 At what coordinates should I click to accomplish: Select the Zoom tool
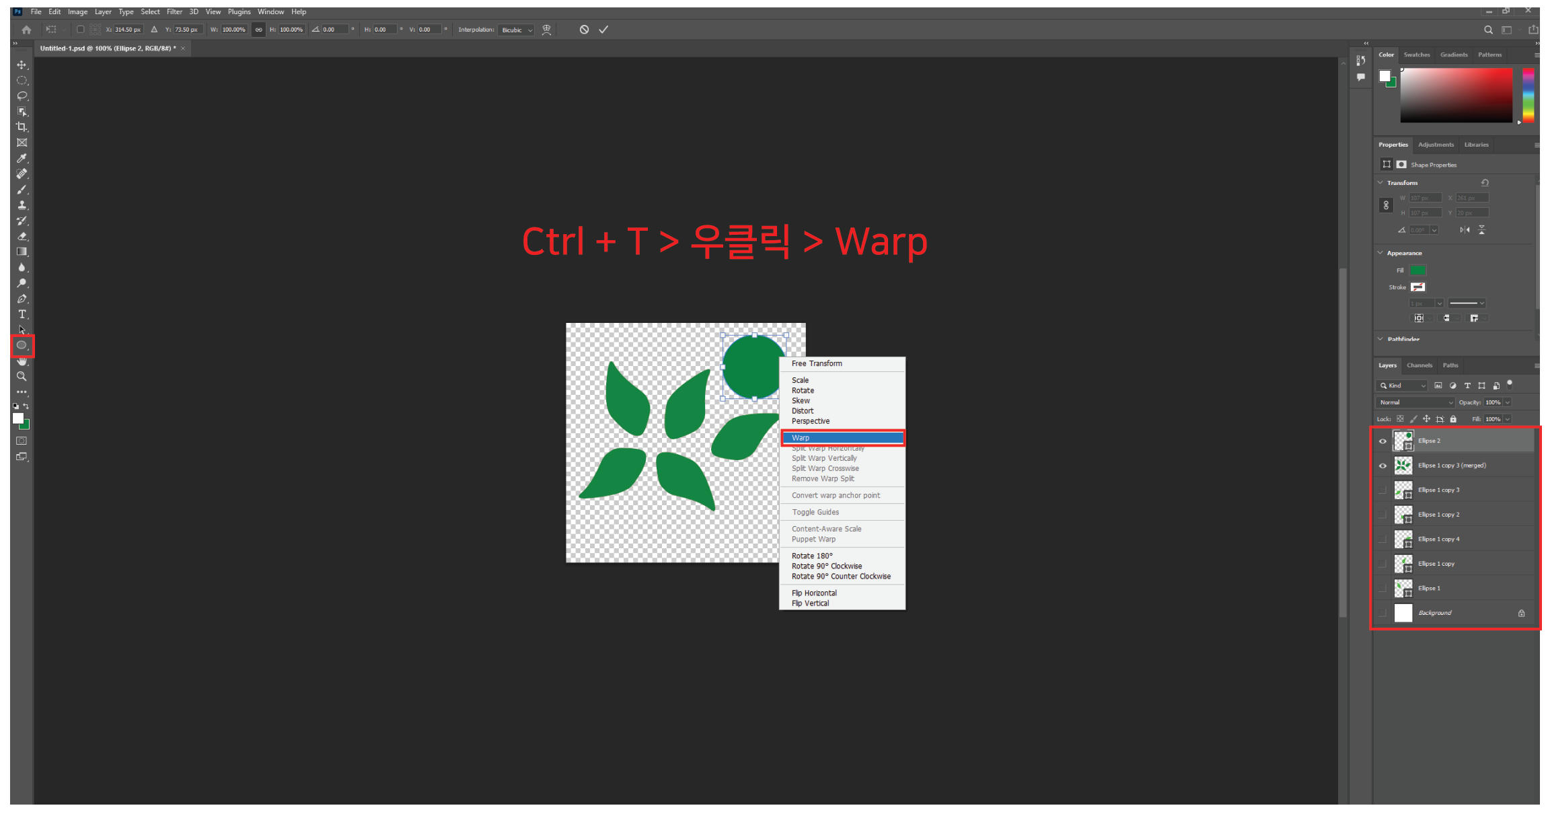(x=22, y=377)
